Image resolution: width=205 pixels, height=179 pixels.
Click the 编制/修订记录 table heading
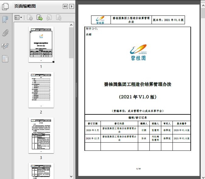(138, 118)
